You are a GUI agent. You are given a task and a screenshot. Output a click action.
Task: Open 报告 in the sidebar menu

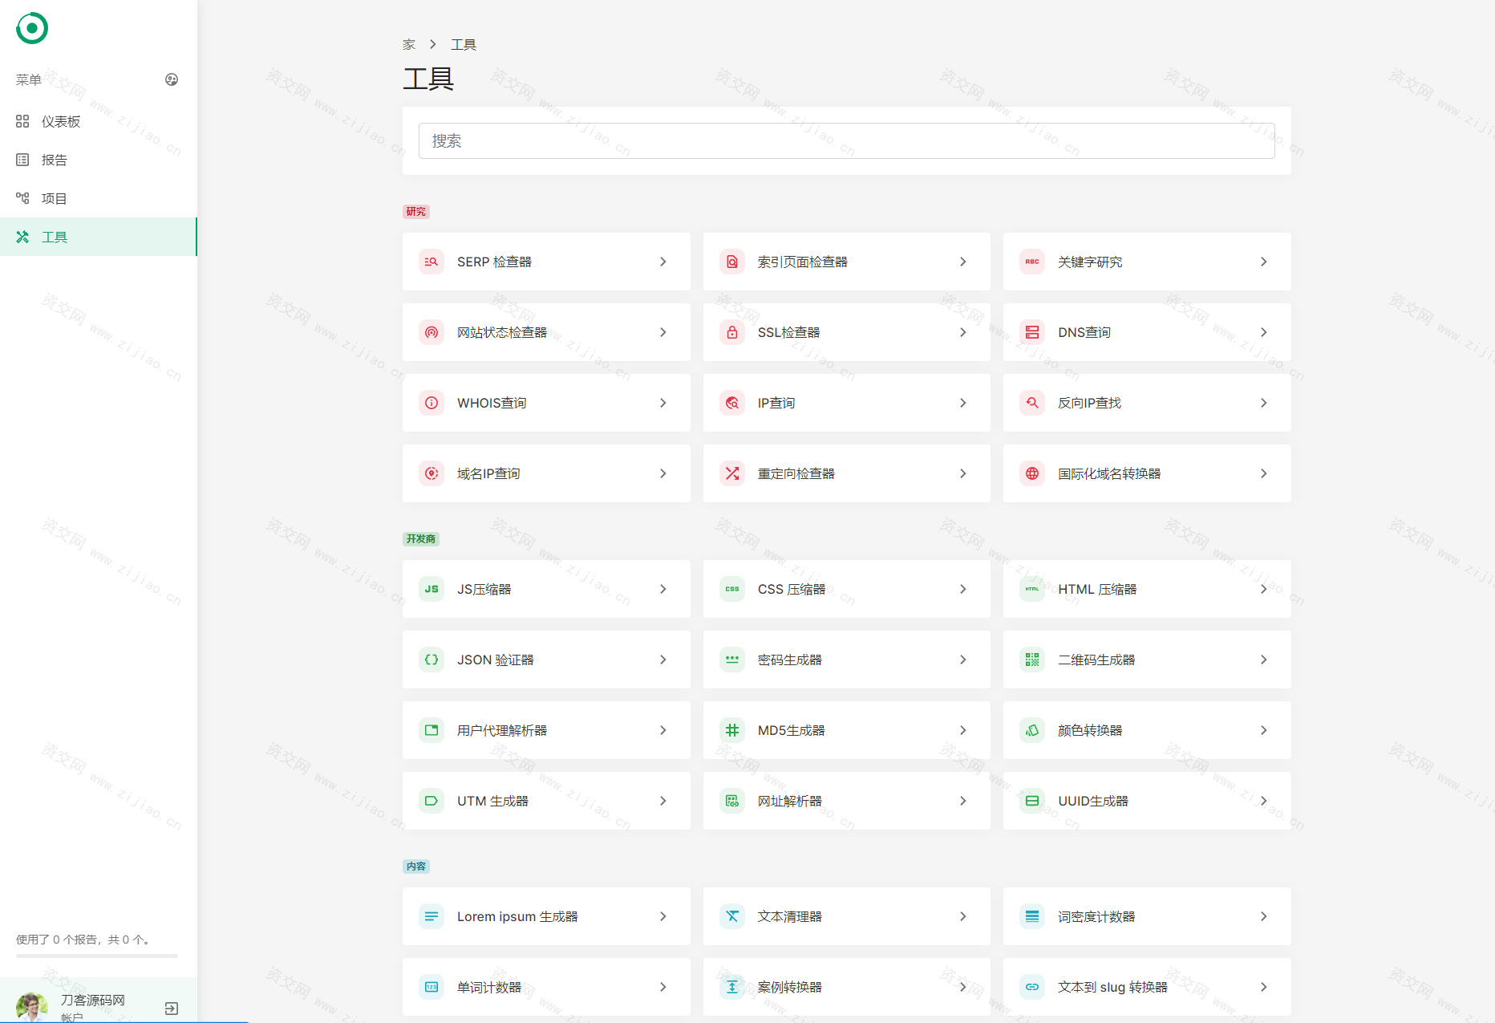pyautogui.click(x=99, y=160)
